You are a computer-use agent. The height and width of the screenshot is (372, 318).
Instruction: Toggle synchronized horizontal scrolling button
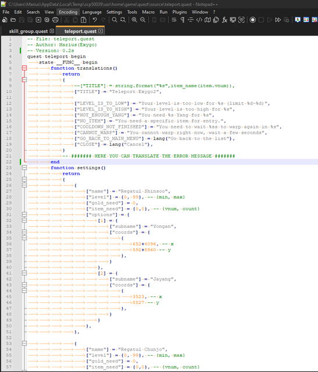(x=163, y=20)
